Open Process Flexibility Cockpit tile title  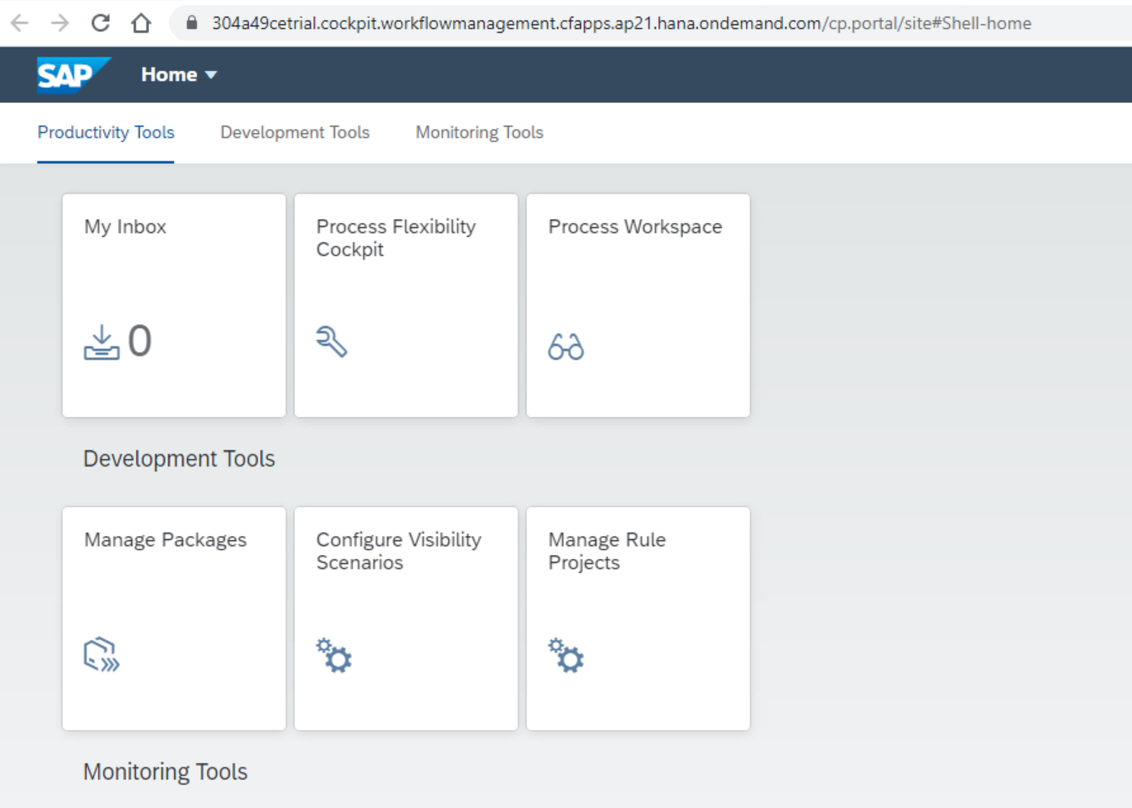(x=396, y=237)
